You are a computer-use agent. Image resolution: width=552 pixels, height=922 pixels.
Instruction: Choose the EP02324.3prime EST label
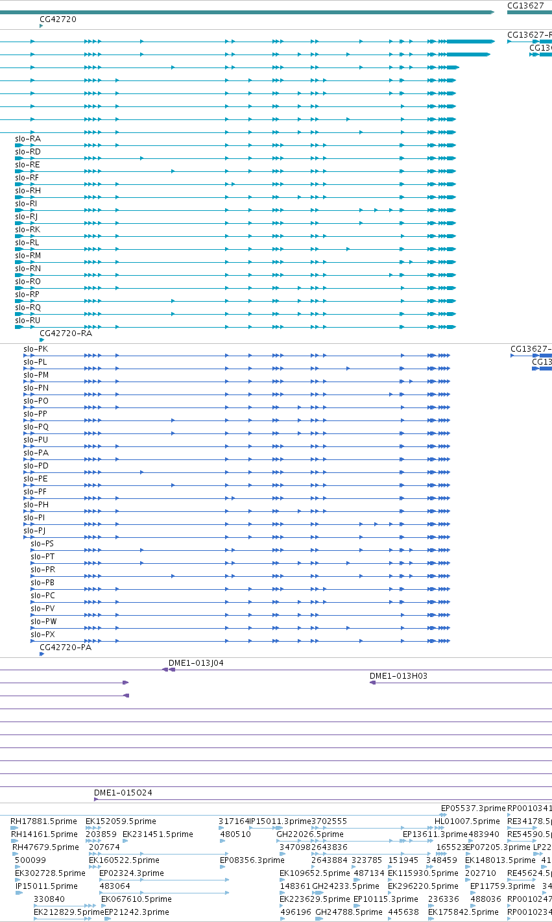132,873
